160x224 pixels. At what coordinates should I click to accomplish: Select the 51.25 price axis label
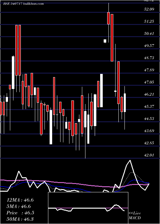149,21
